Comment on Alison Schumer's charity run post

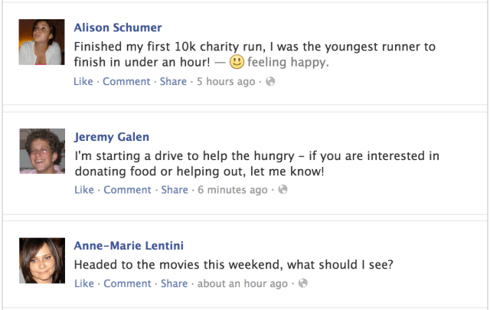[x=128, y=81]
